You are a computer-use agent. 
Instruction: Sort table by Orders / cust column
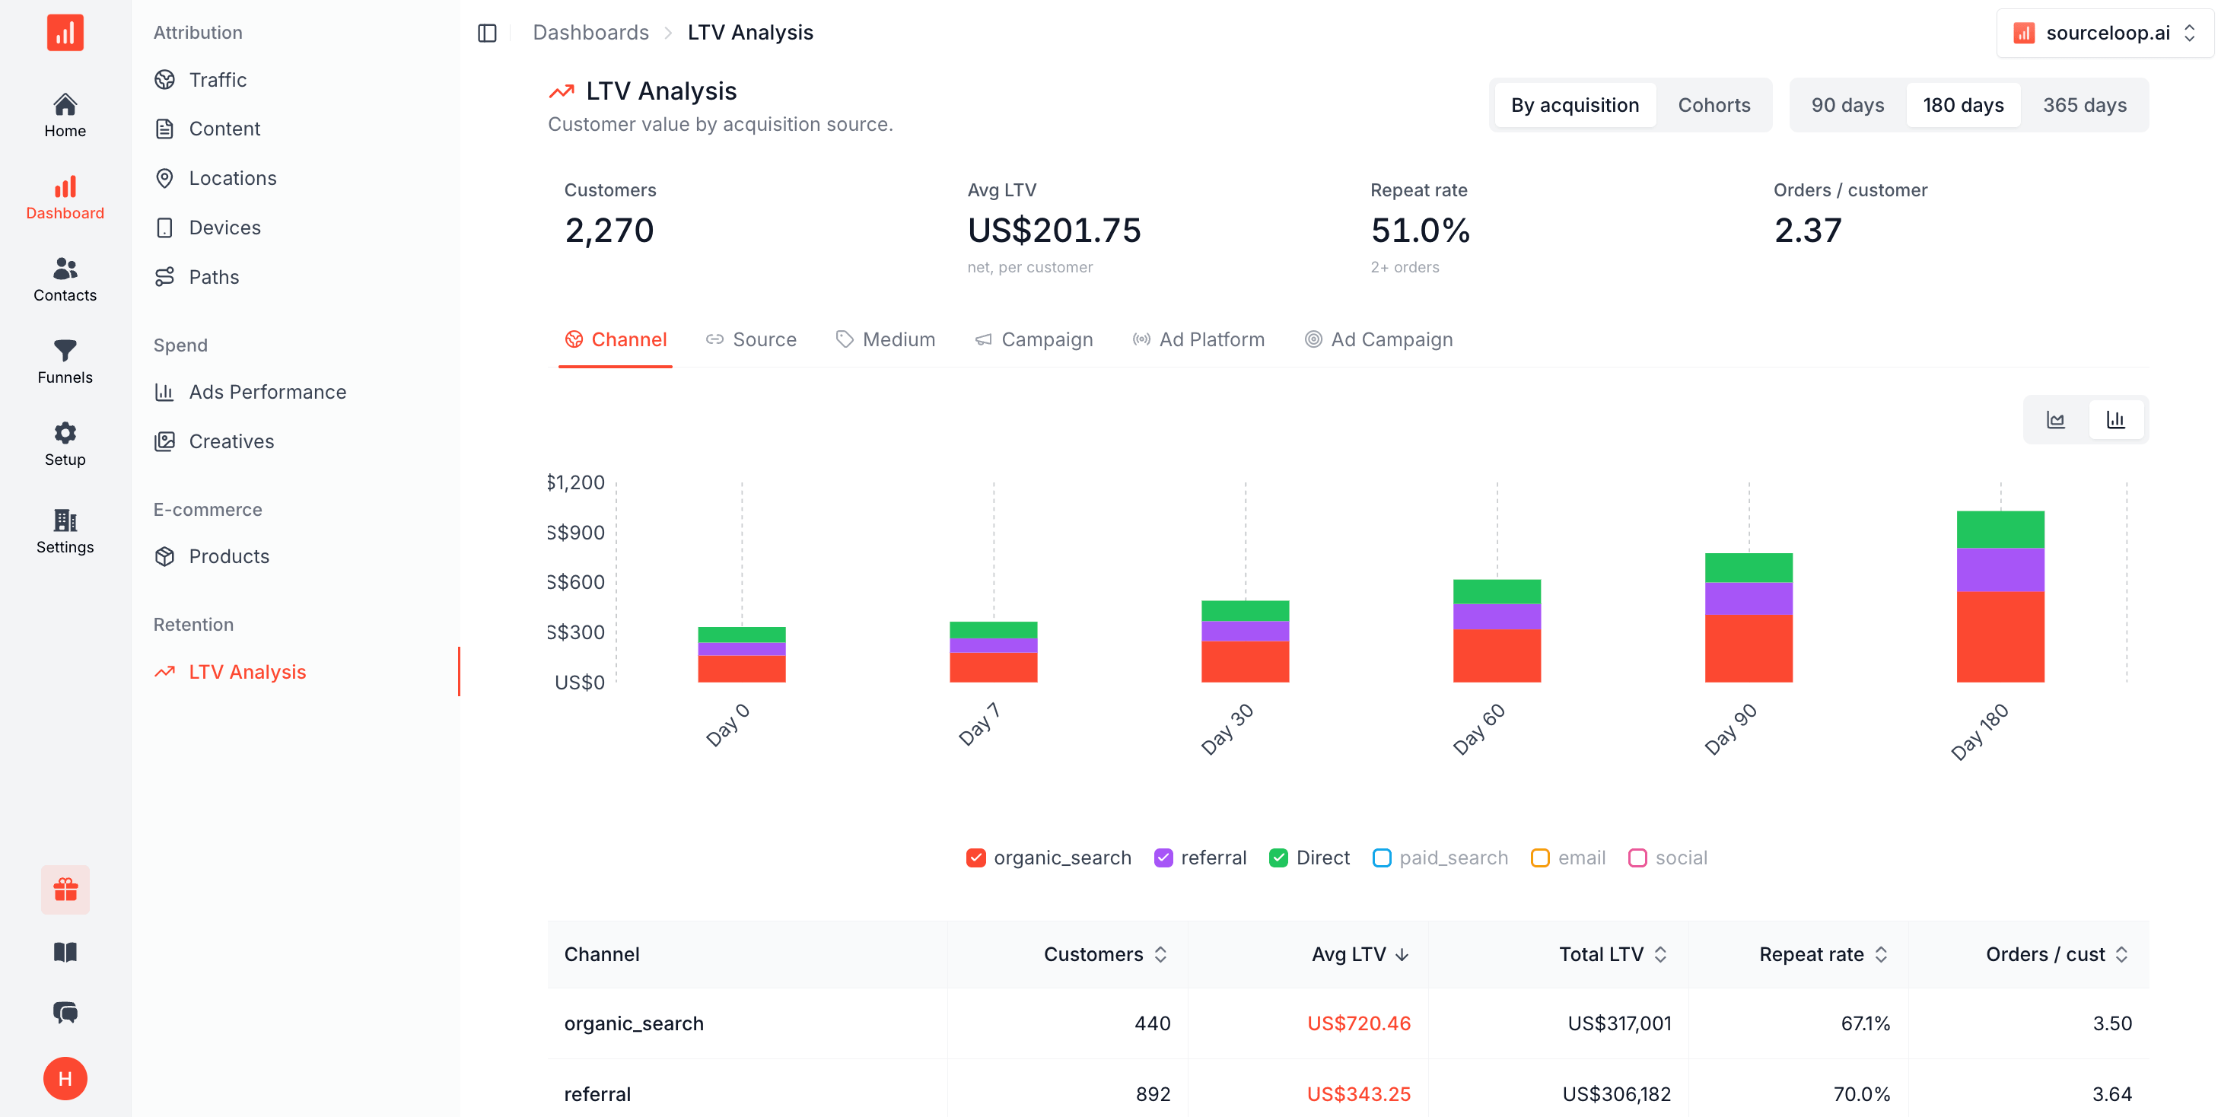point(2057,955)
